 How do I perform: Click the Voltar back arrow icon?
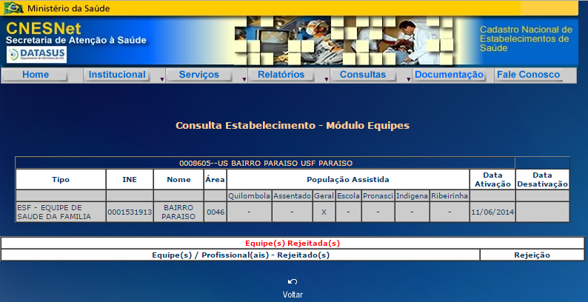(293, 282)
